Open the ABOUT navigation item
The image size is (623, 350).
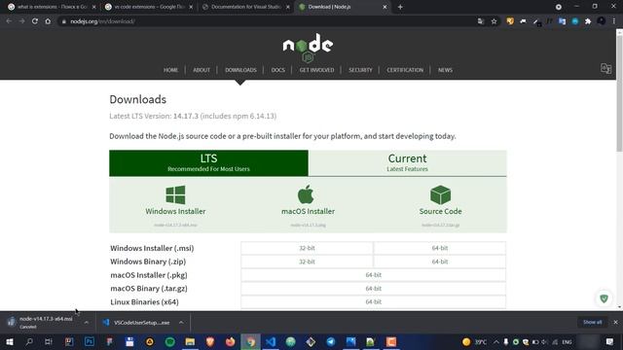202,70
